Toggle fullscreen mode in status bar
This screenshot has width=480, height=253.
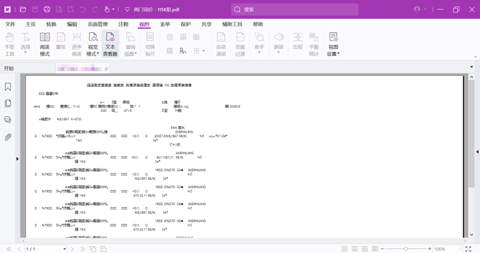(469, 249)
